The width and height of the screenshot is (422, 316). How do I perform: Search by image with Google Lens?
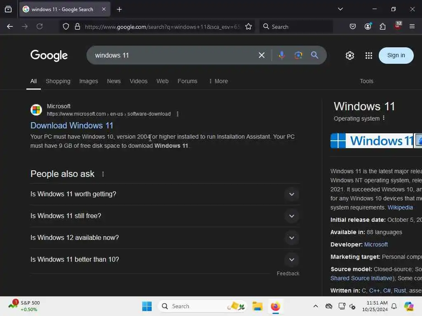298,56
